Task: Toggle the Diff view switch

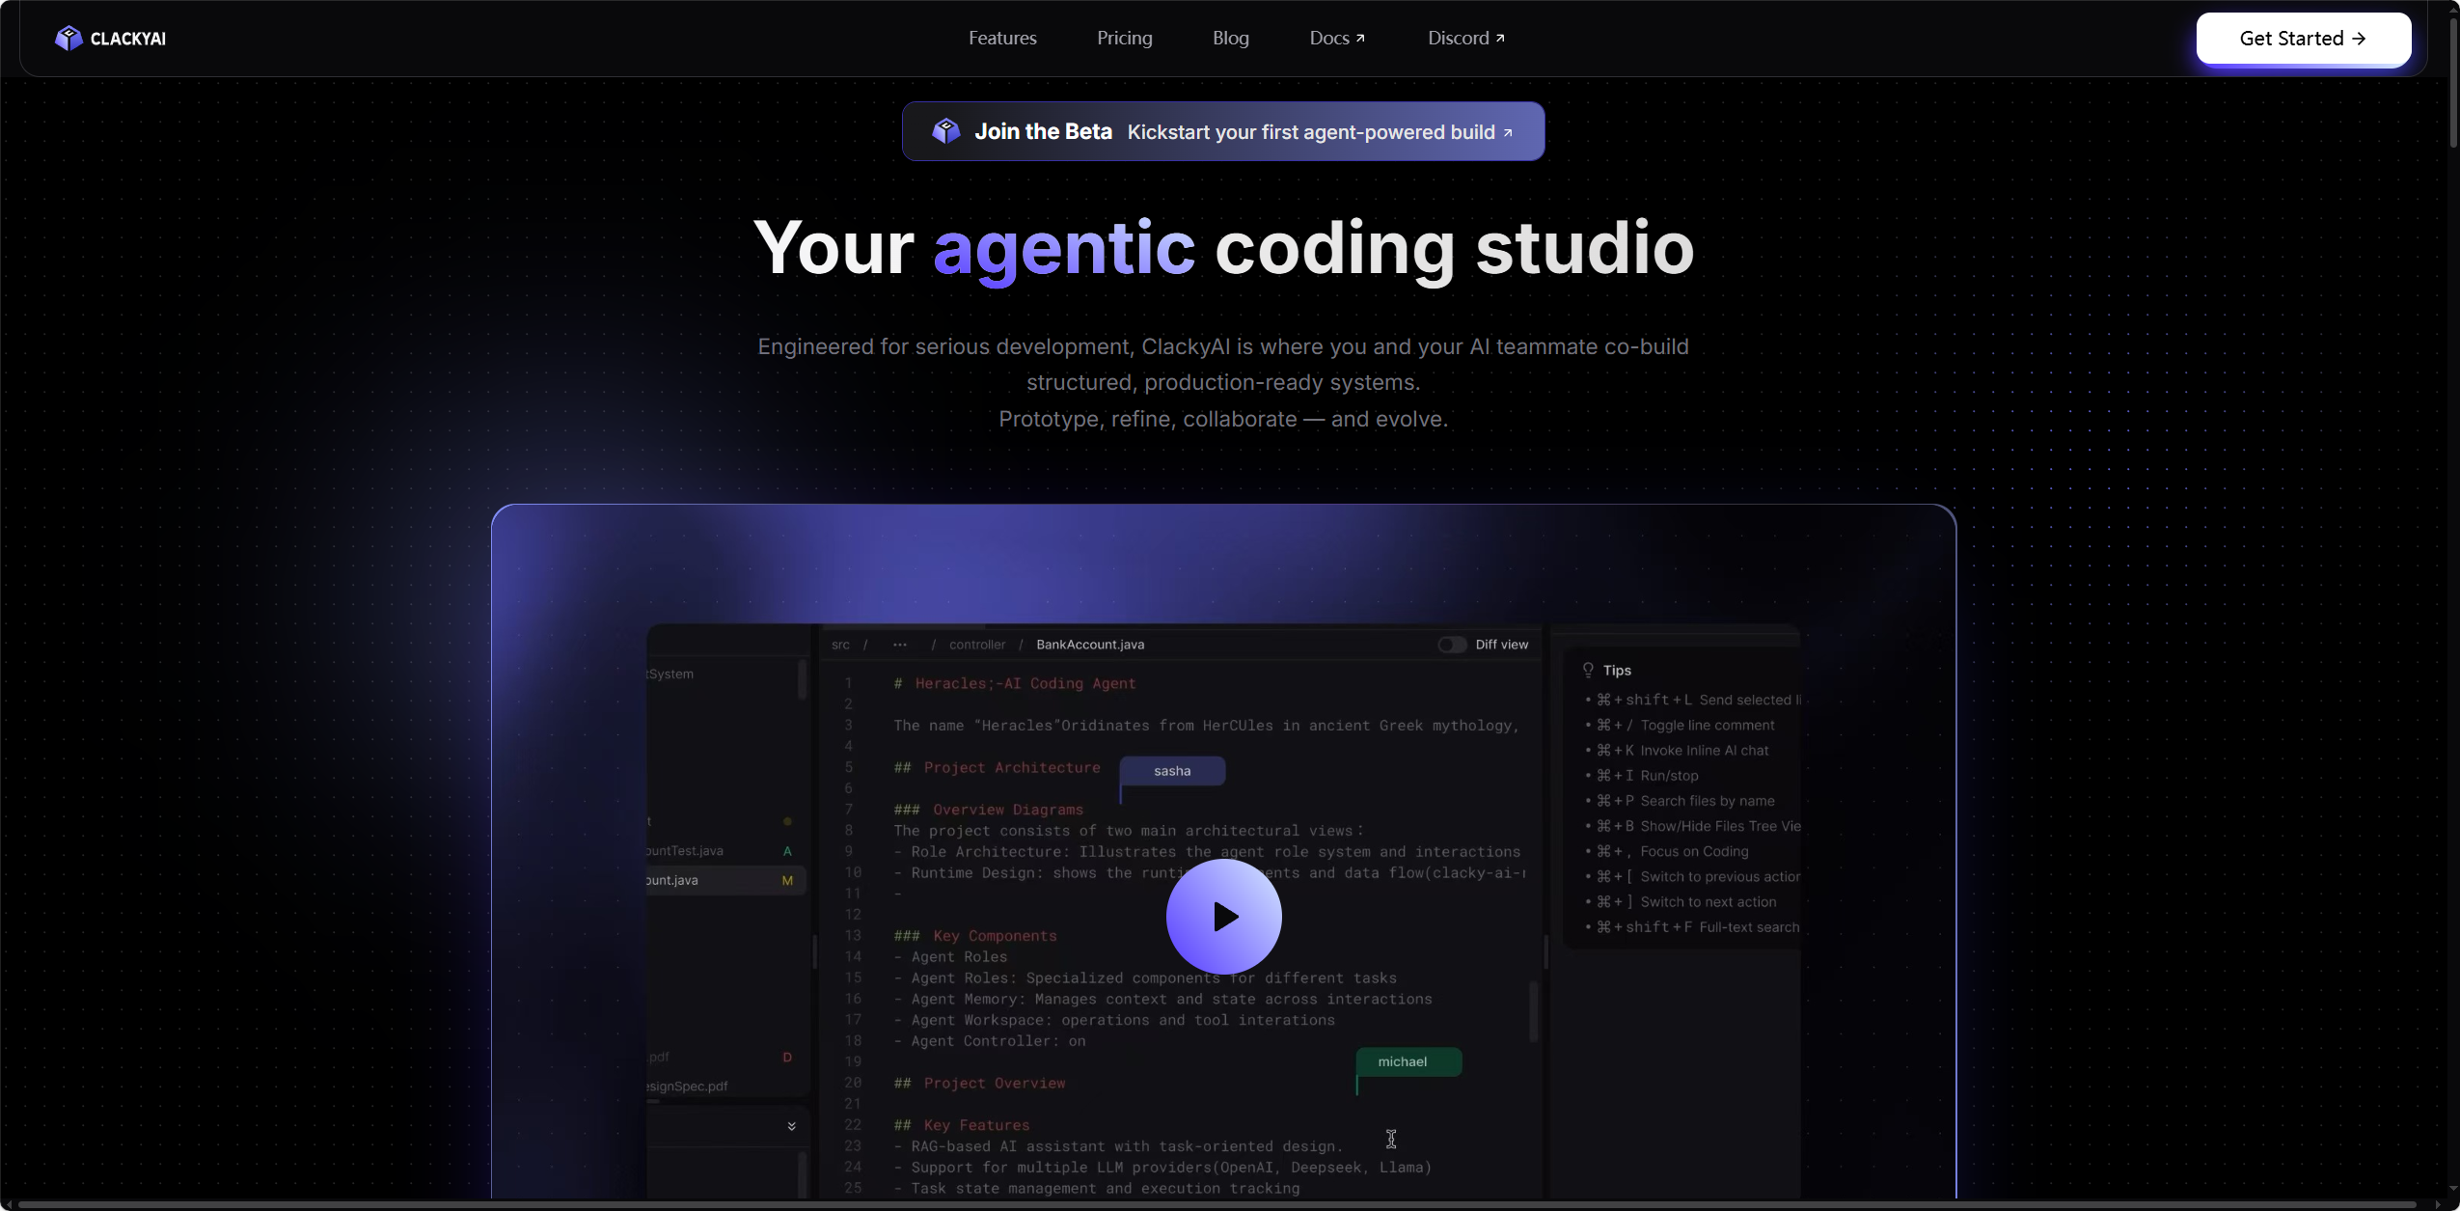Action: [x=1451, y=645]
